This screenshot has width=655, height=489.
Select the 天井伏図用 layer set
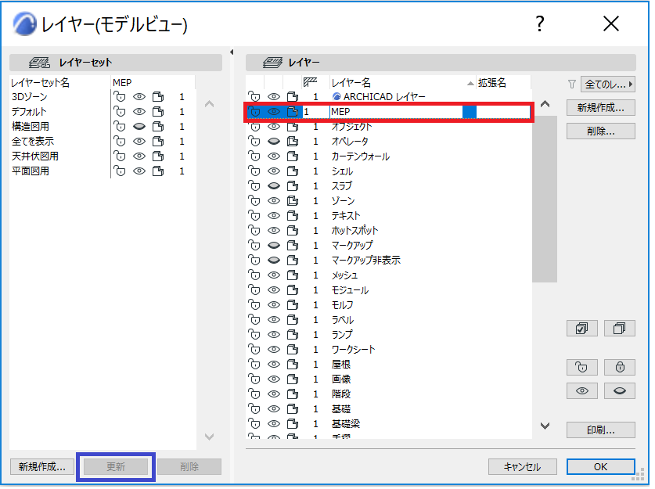pyautogui.click(x=35, y=157)
